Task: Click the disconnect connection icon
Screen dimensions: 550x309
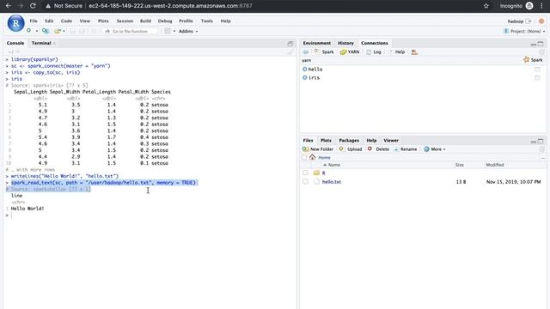Action: point(414,52)
